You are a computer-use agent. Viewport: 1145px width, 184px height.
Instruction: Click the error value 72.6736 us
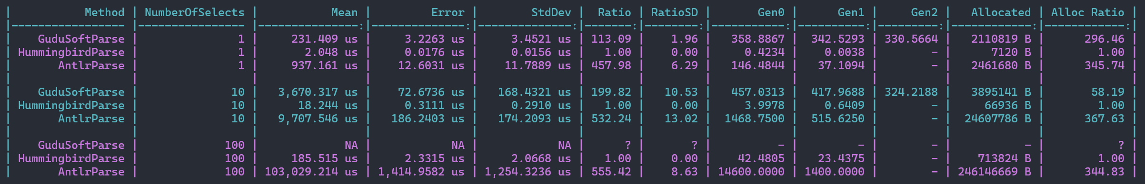coord(431,92)
